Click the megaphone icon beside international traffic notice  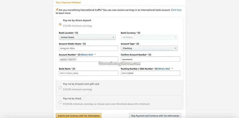(x=57, y=10)
